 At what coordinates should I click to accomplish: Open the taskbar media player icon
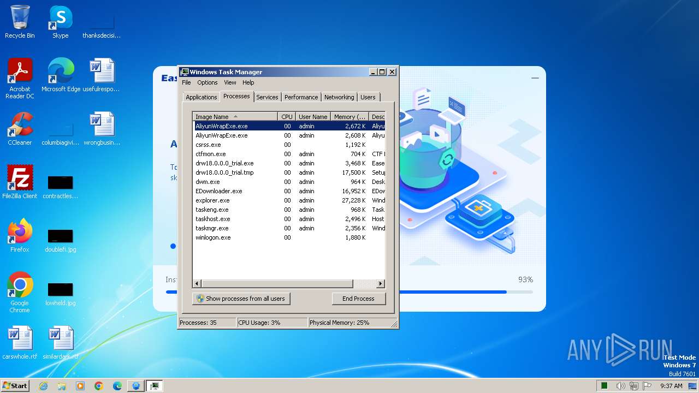[80, 386]
